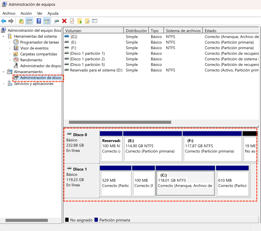Click the disk connect/rescan toolbar icon
Image resolution: width=261 pixels, height=231 pixels.
click(x=56, y=21)
